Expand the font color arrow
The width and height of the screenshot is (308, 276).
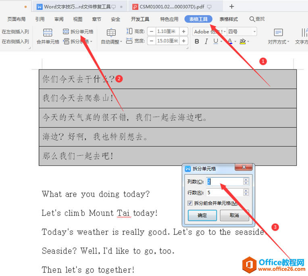235,42
